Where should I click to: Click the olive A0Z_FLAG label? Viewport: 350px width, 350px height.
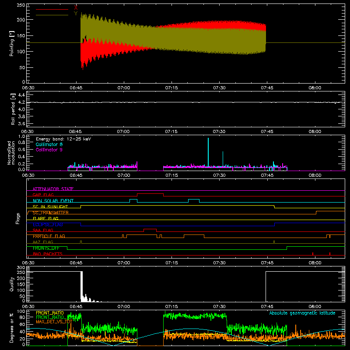43,242
